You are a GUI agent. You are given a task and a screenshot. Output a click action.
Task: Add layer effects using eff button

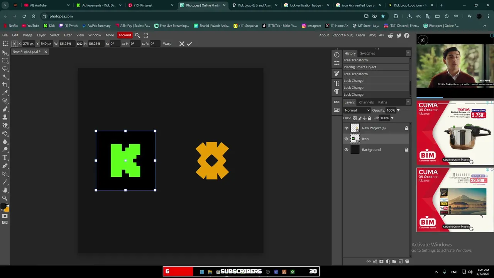tap(375, 261)
